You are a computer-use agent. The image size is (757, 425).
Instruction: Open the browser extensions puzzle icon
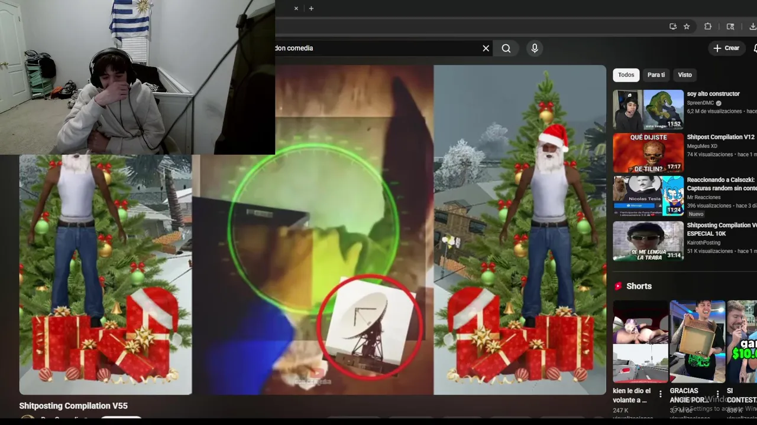coord(708,27)
